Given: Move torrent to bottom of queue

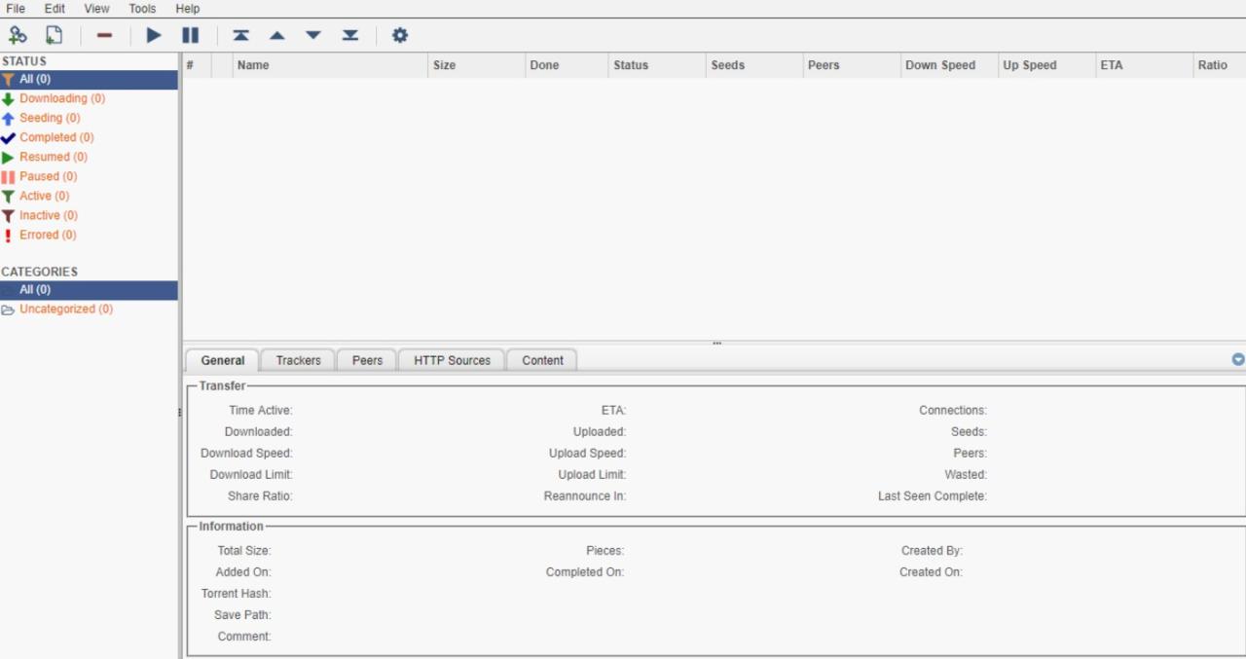Looking at the screenshot, I should click(350, 35).
